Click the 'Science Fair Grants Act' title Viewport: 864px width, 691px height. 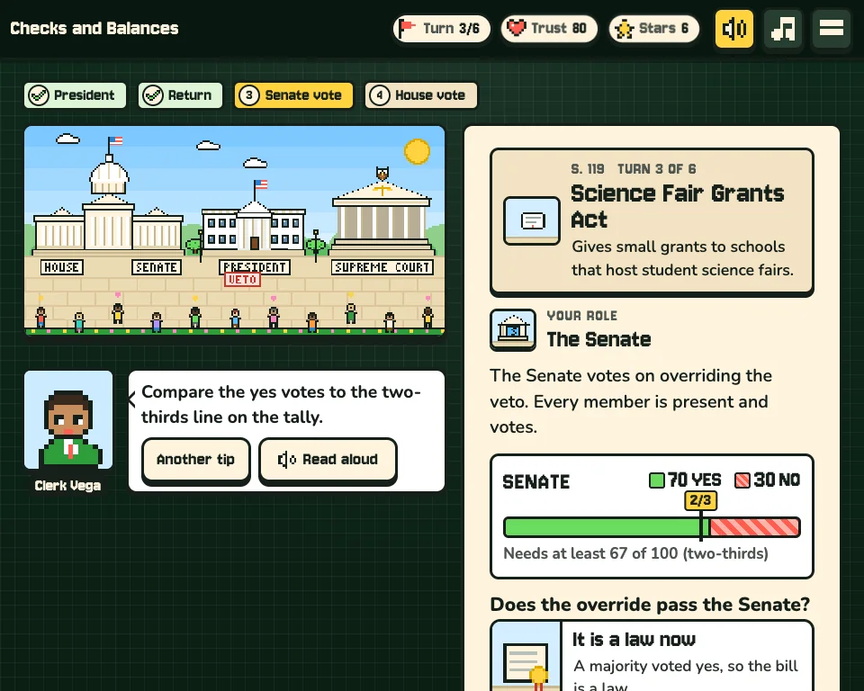(677, 207)
